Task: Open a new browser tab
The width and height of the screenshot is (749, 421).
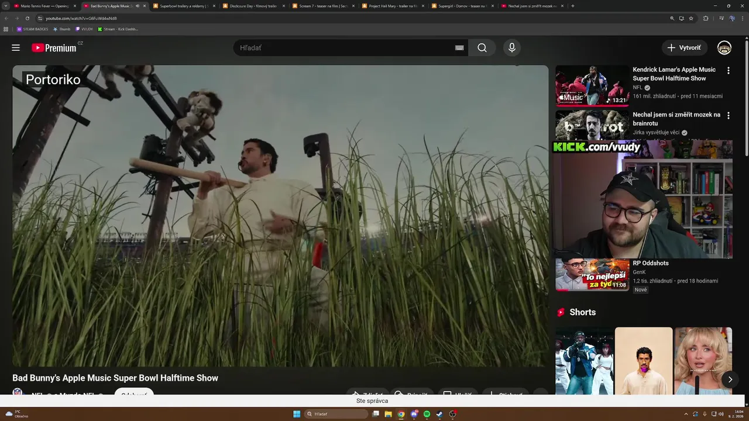Action: click(x=572, y=6)
